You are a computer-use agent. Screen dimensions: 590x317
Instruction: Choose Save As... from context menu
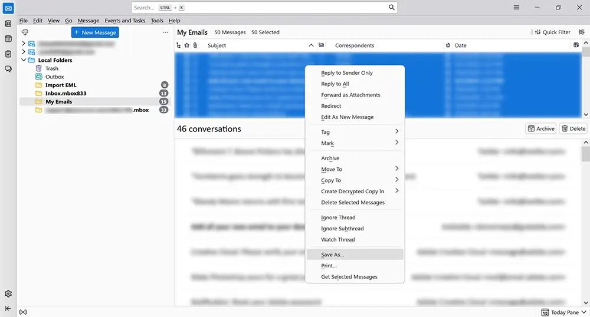[x=355, y=255]
